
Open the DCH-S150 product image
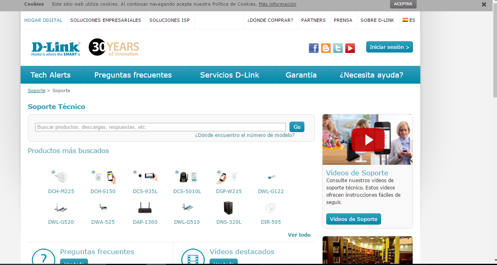click(x=103, y=177)
